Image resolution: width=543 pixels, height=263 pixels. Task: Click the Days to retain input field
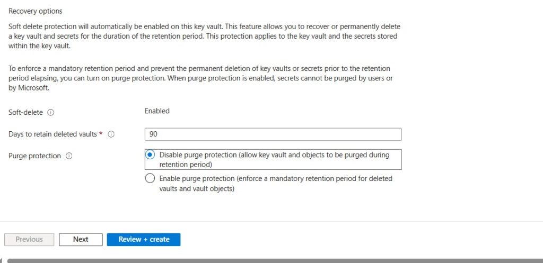273,134
